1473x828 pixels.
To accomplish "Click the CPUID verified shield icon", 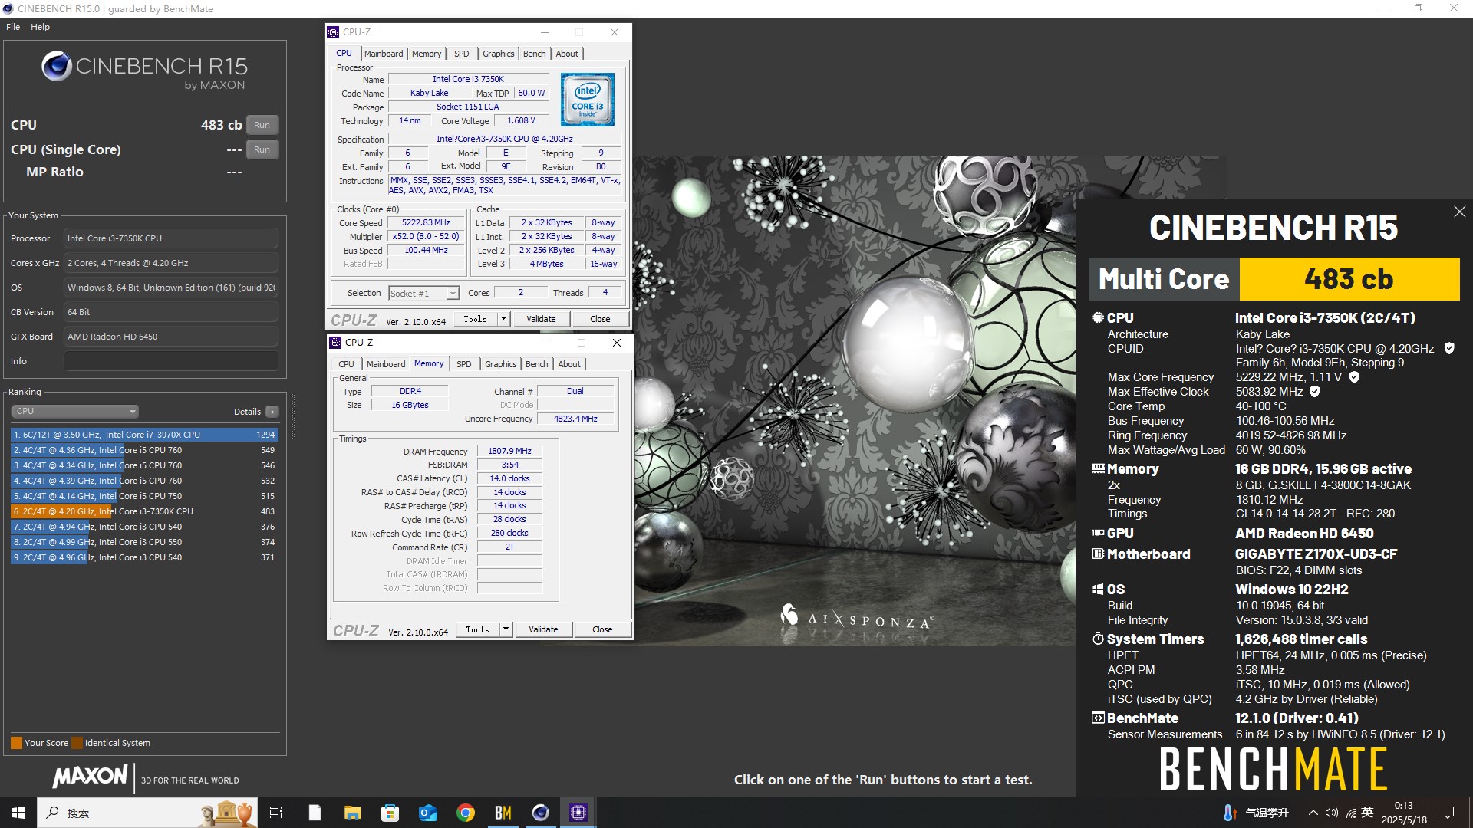I will 1449,348.
